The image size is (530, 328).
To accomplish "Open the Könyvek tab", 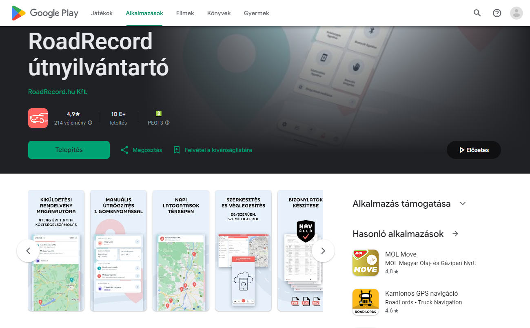I will coord(219,13).
